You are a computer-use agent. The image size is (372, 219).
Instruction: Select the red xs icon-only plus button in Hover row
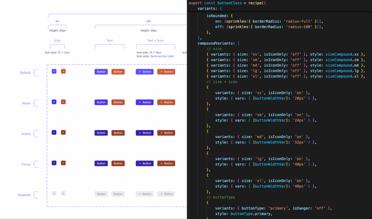(x=63, y=102)
